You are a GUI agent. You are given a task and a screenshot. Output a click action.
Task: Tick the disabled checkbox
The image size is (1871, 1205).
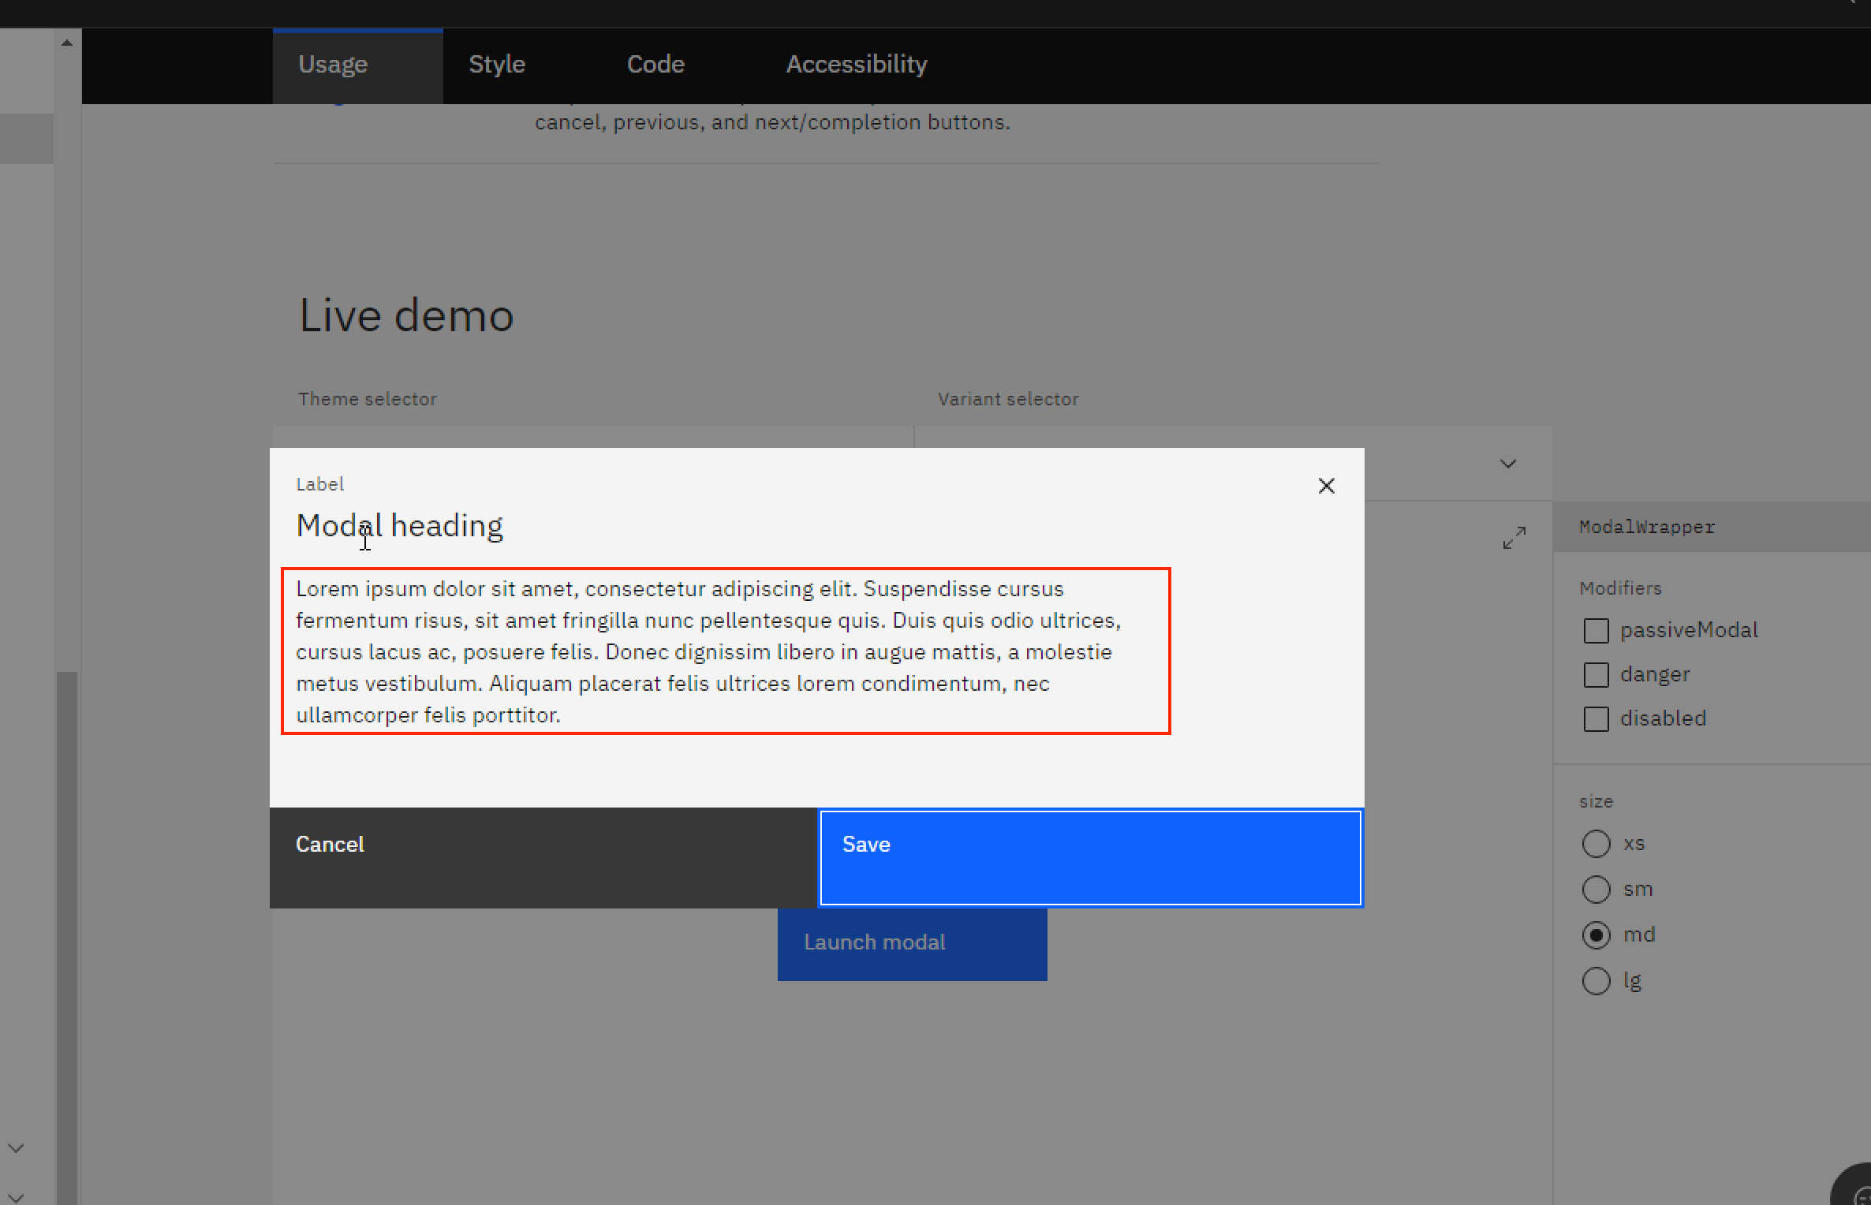point(1596,718)
